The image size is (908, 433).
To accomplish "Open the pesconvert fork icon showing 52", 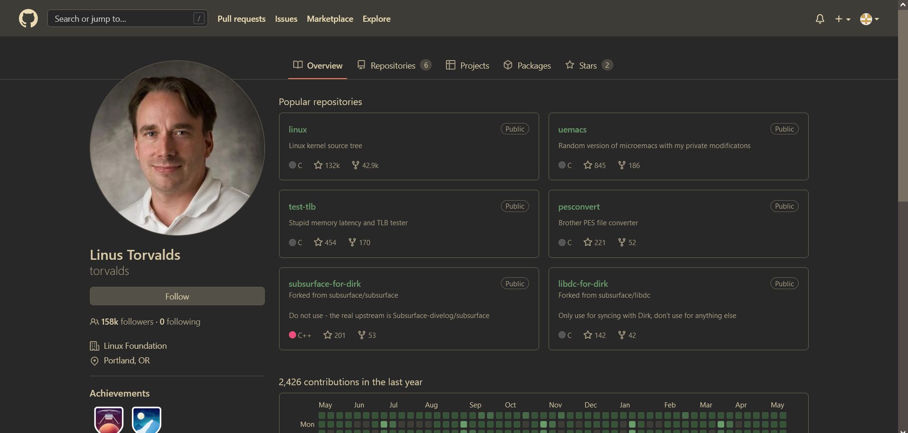I will coord(622,242).
